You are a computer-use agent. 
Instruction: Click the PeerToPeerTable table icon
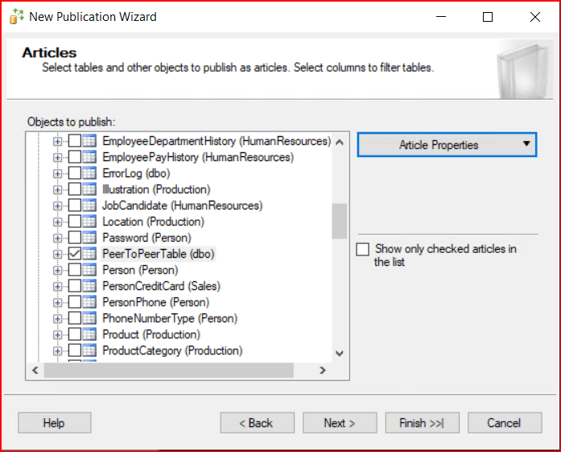point(89,254)
